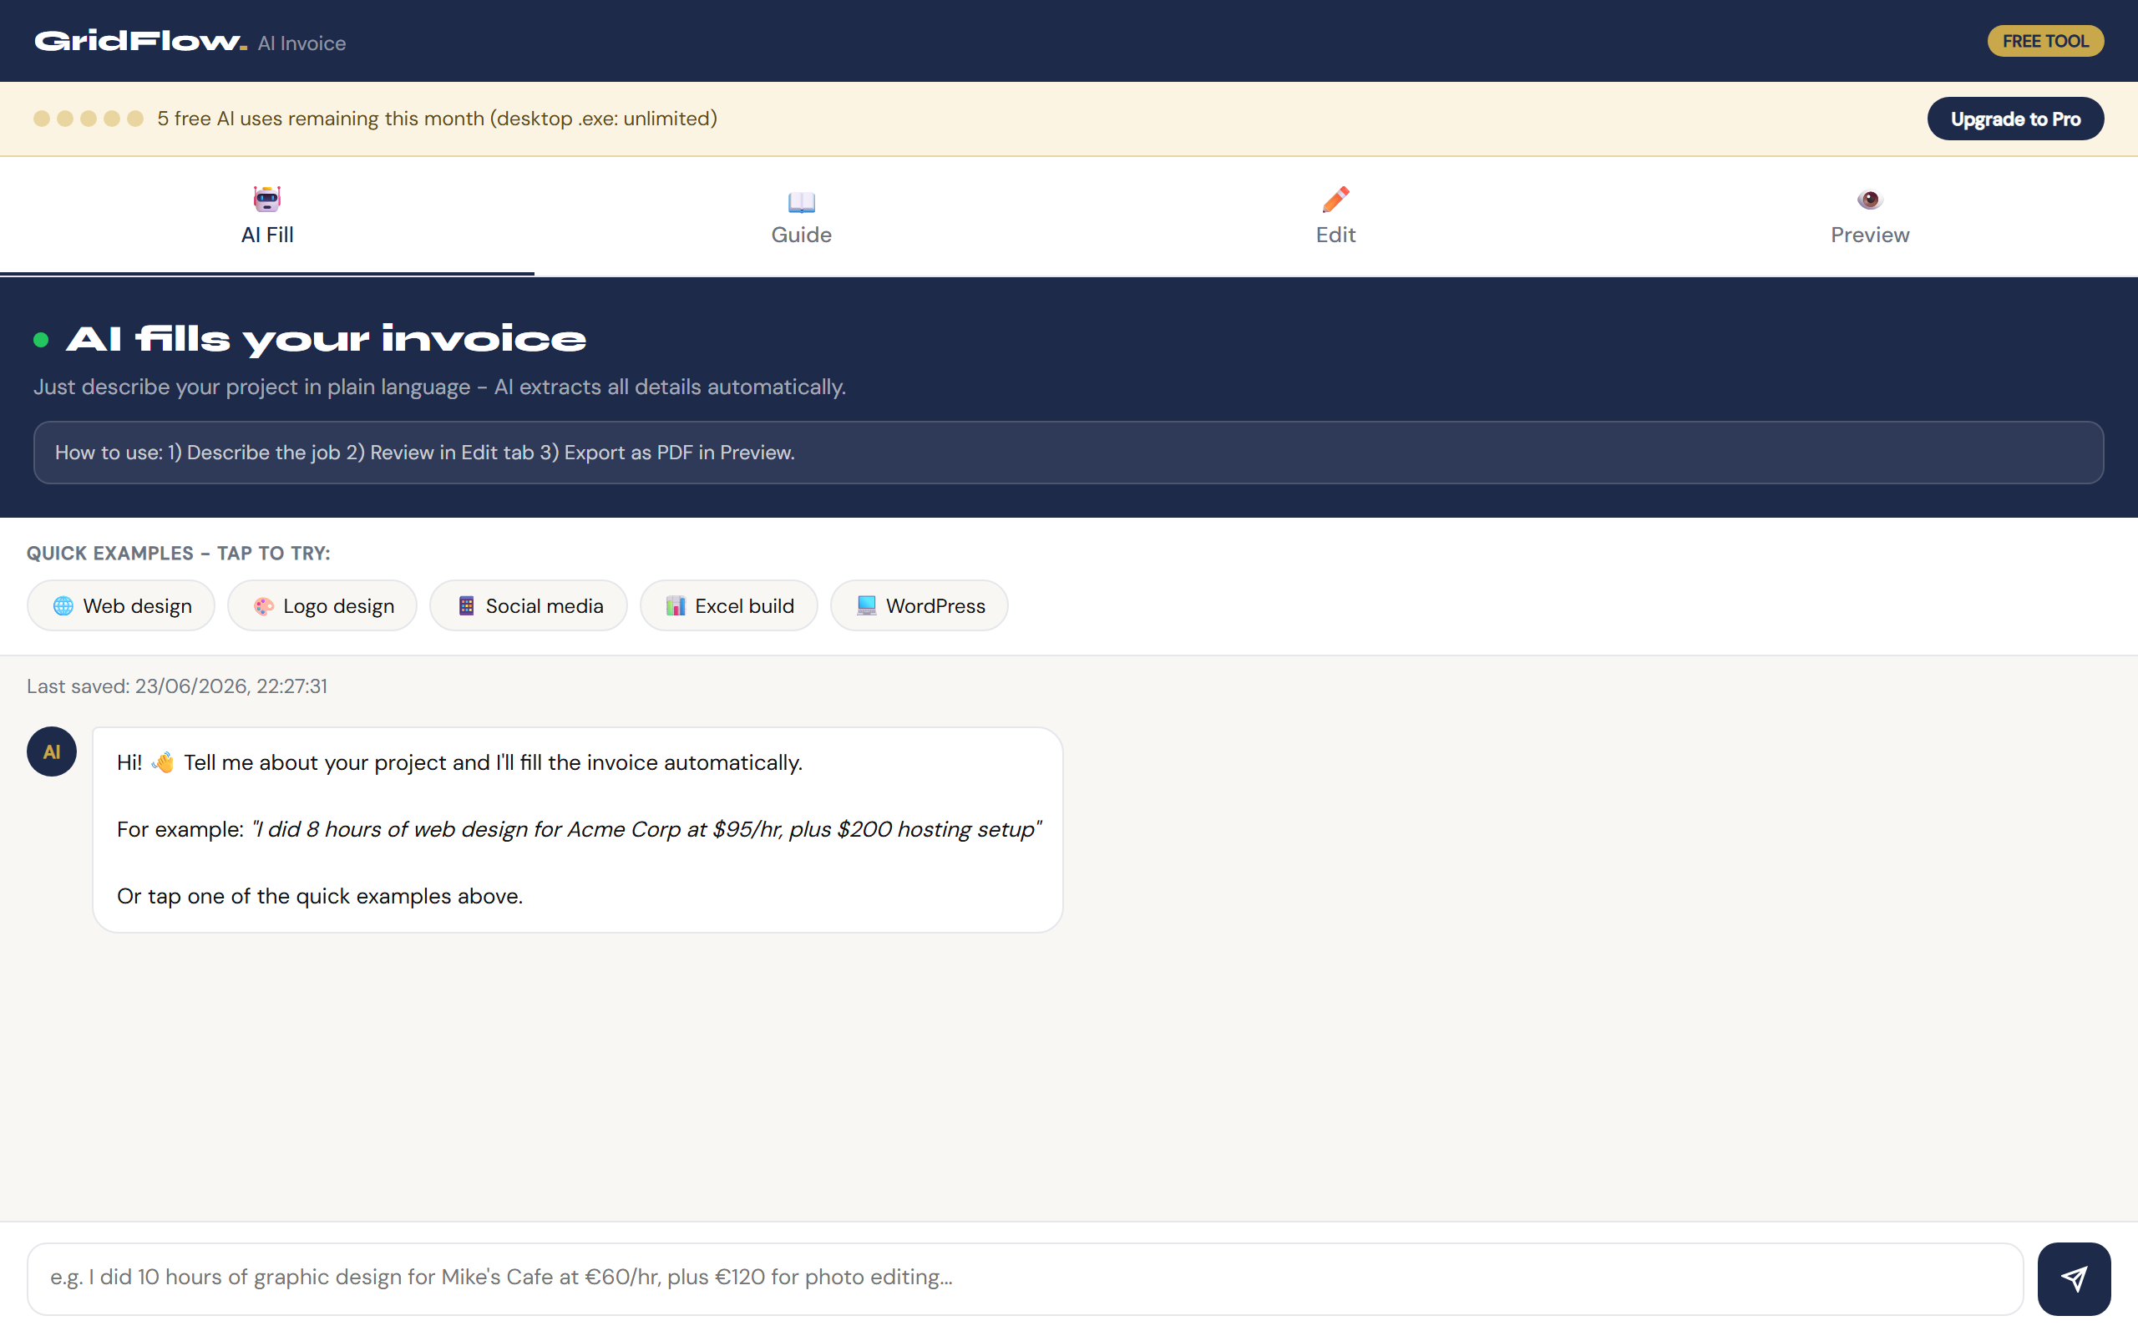Click the AI avatar circle

click(x=51, y=751)
